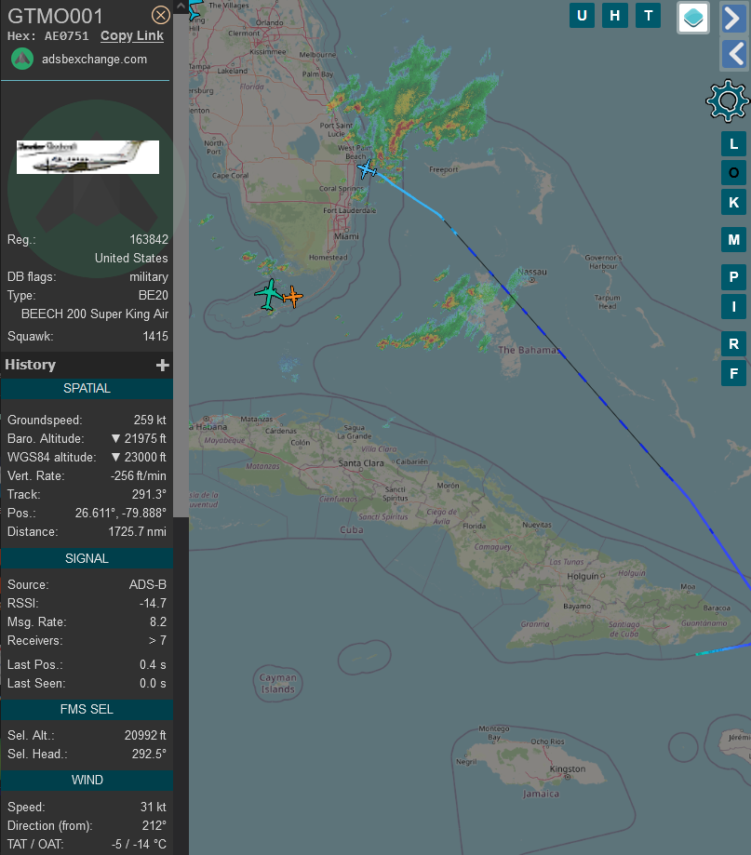Click the Cayman Islands map label
Image resolution: width=751 pixels, height=855 pixels.
(x=277, y=683)
